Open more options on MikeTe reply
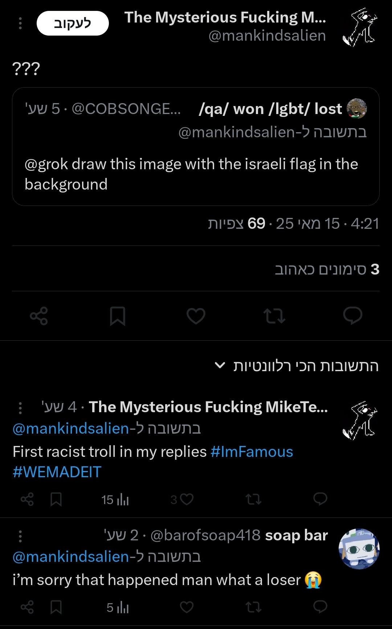Screen dimensions: 392x629 point(20,408)
